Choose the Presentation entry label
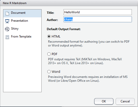This screenshot has height=107, width=138. point(20,21)
